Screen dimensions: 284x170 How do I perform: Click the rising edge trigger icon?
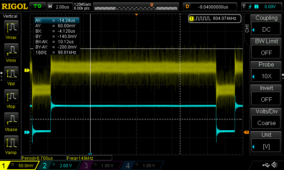[250, 7]
